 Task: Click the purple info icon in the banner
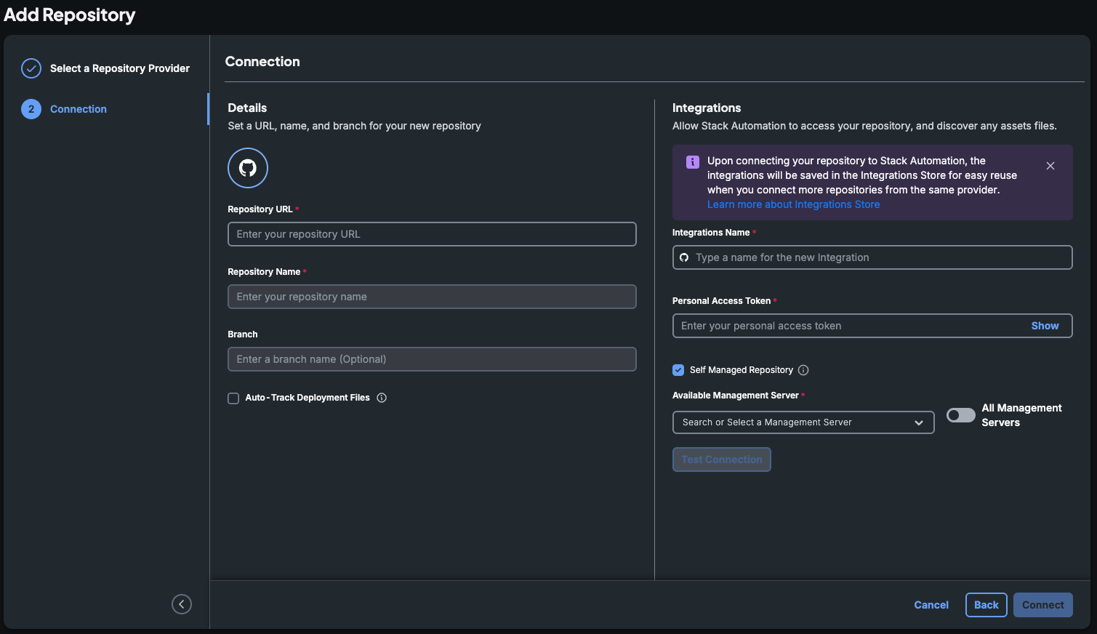tap(693, 161)
